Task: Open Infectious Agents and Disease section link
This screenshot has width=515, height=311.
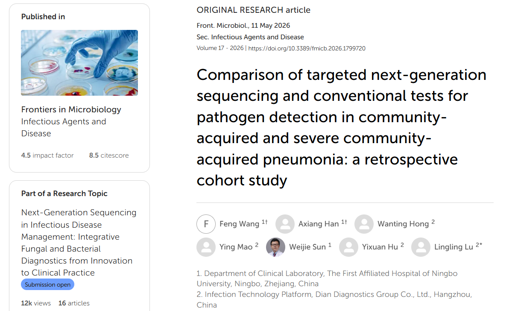Action: [x=64, y=127]
